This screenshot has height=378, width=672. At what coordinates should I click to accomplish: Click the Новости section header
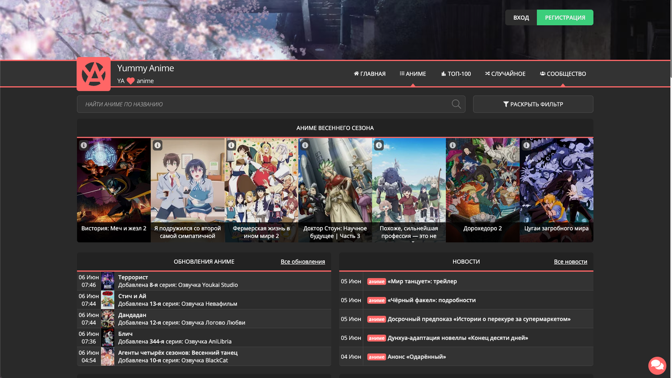point(466,262)
